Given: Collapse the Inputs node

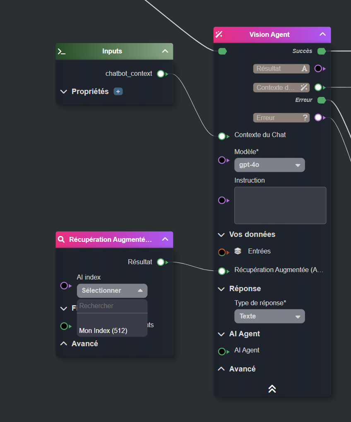Looking at the screenshot, I should tap(165, 51).
